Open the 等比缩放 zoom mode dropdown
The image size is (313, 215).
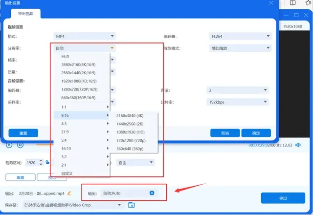pos(240,48)
